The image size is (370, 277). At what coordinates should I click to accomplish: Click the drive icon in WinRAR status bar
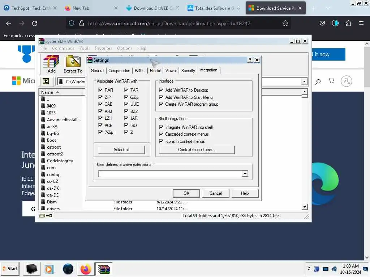[42, 216]
